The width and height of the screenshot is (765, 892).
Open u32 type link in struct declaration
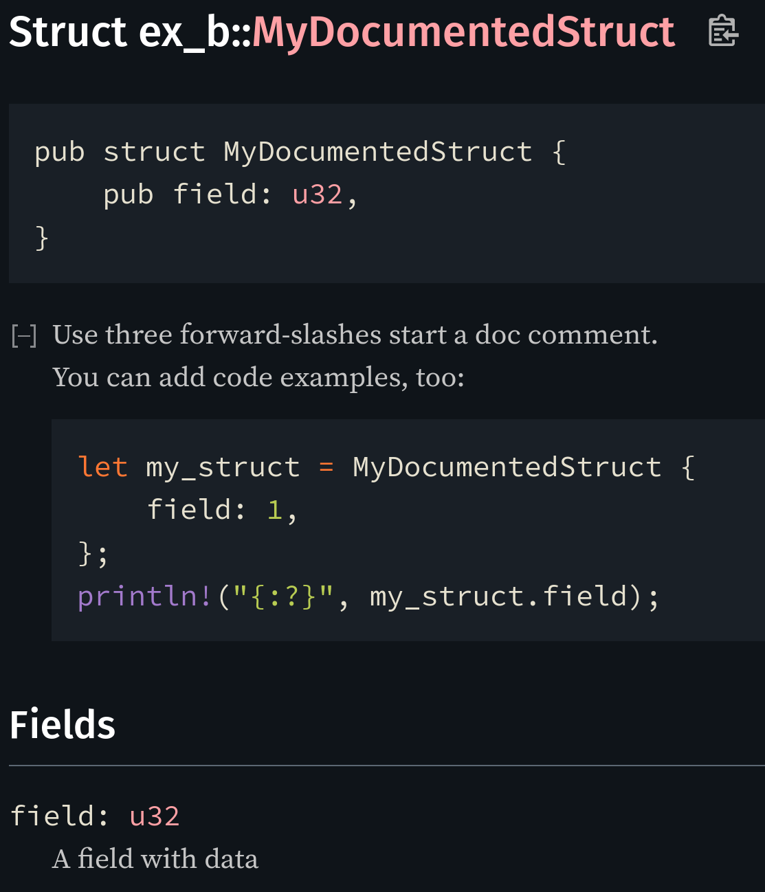click(x=317, y=194)
